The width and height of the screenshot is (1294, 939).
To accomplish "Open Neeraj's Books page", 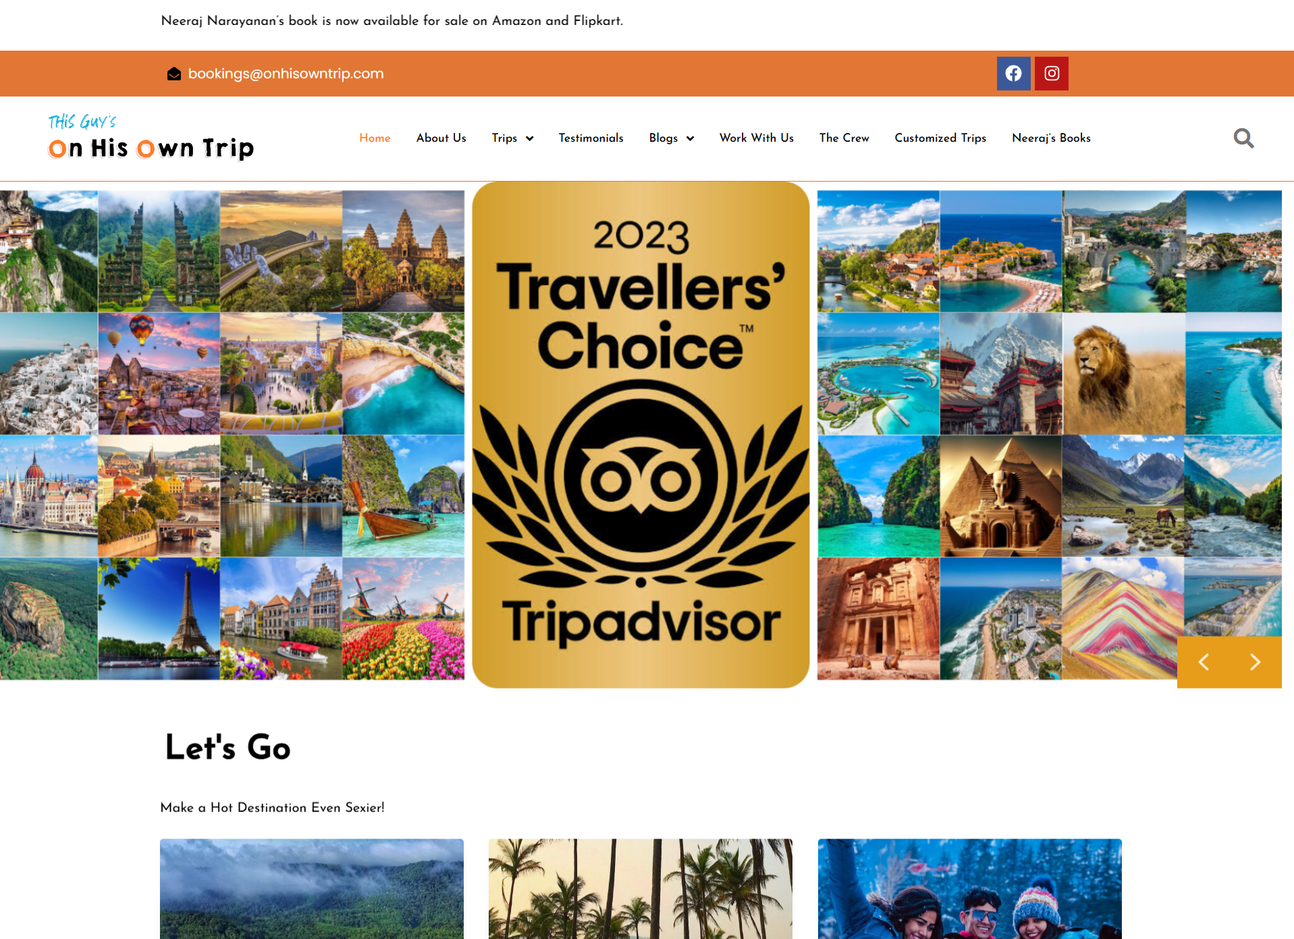I will click(1051, 138).
